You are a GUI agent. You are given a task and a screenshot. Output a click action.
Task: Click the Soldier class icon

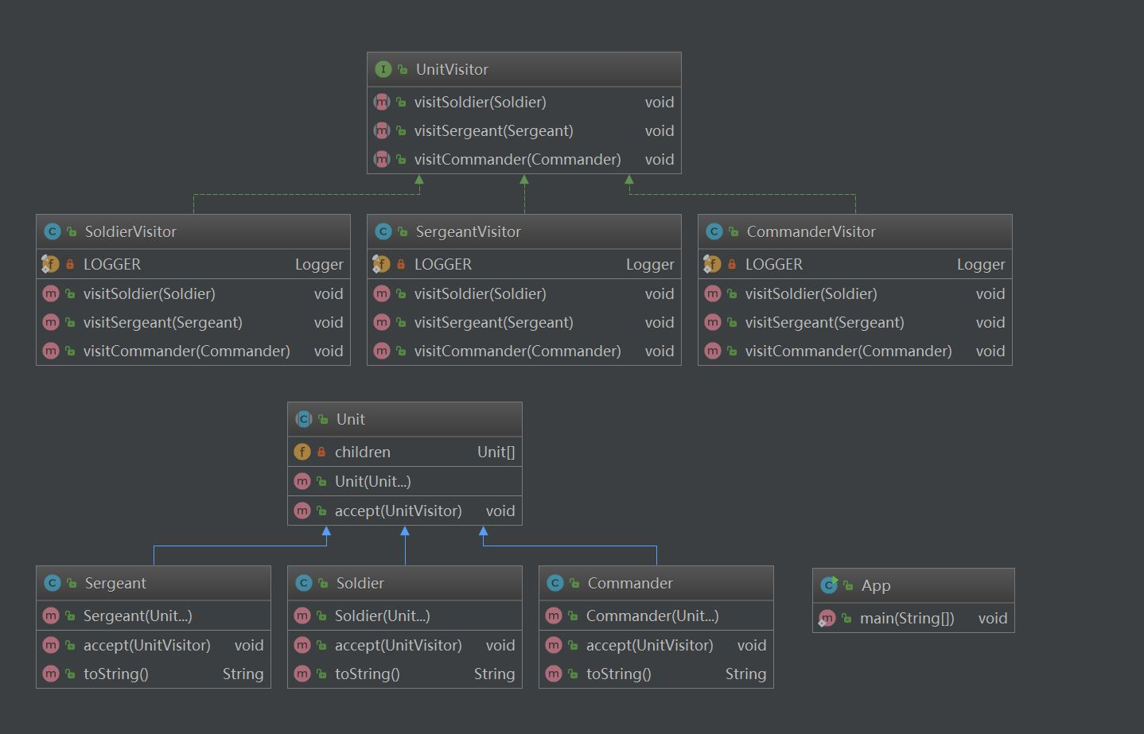pyautogui.click(x=303, y=583)
